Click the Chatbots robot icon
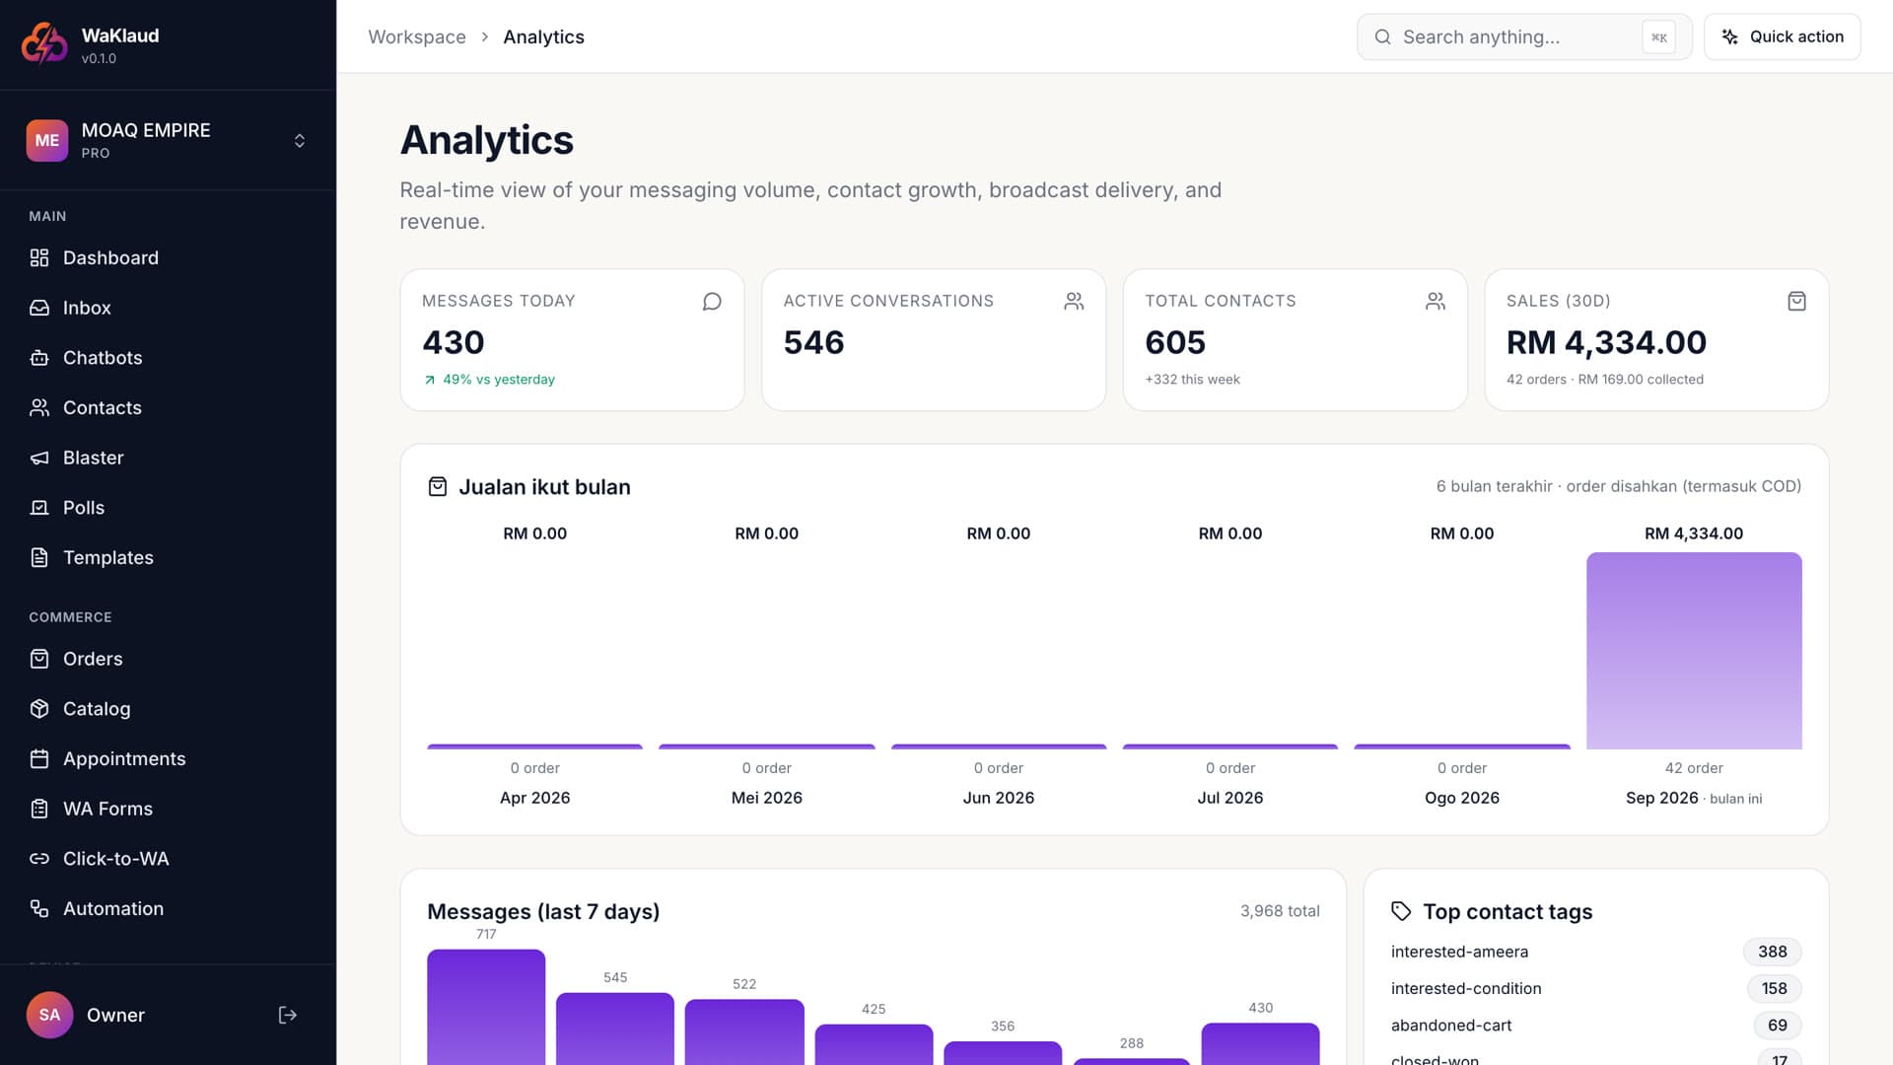 tap(39, 358)
